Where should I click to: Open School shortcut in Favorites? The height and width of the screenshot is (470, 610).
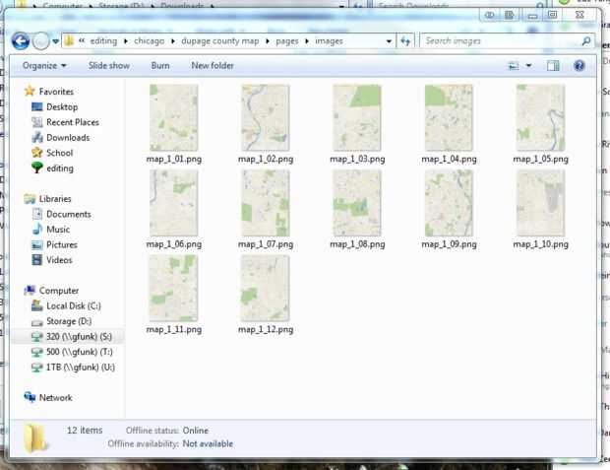(52, 153)
